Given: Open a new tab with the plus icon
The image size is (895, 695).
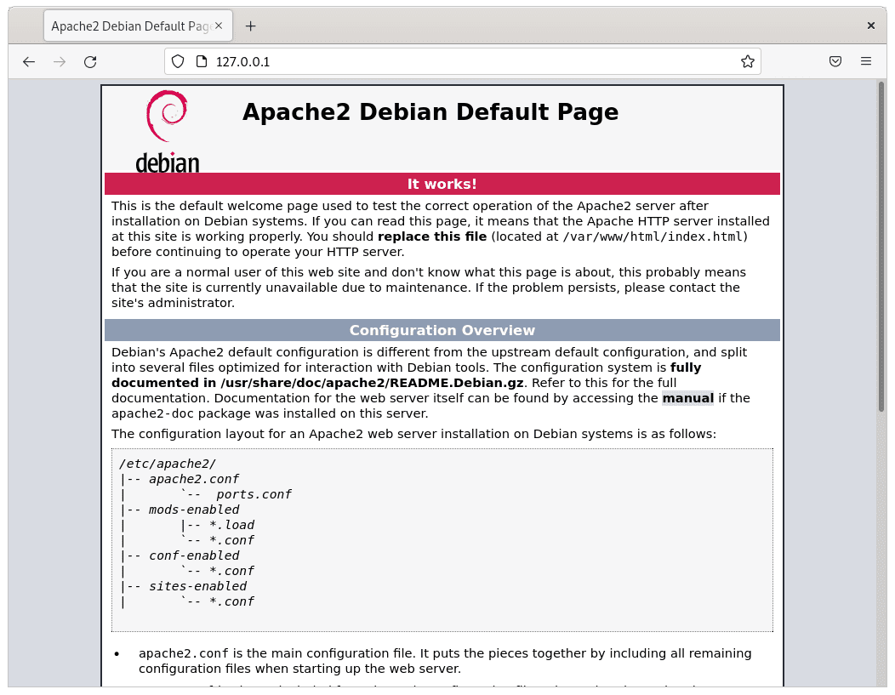Looking at the screenshot, I should 250,26.
